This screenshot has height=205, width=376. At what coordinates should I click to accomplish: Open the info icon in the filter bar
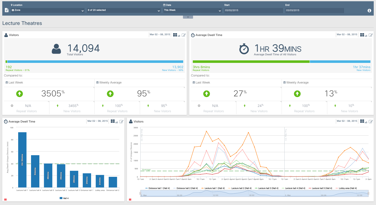point(369,11)
